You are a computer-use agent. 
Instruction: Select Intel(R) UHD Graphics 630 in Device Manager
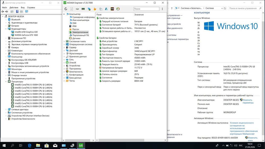(x=26, y=32)
